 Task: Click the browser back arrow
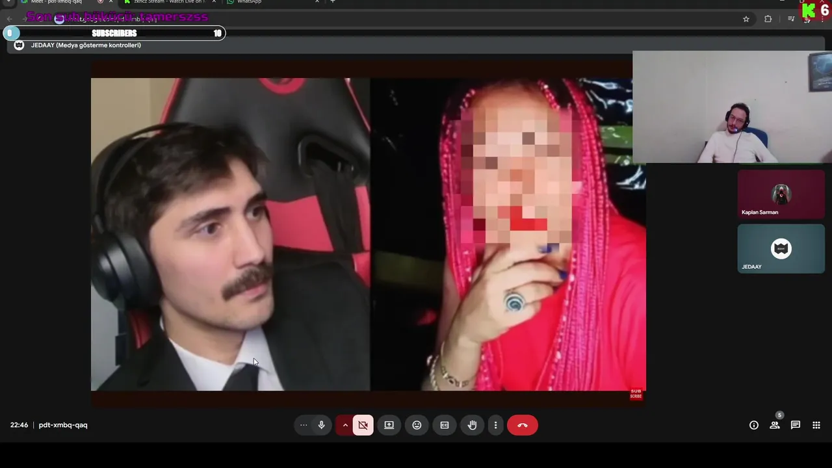coord(10,19)
